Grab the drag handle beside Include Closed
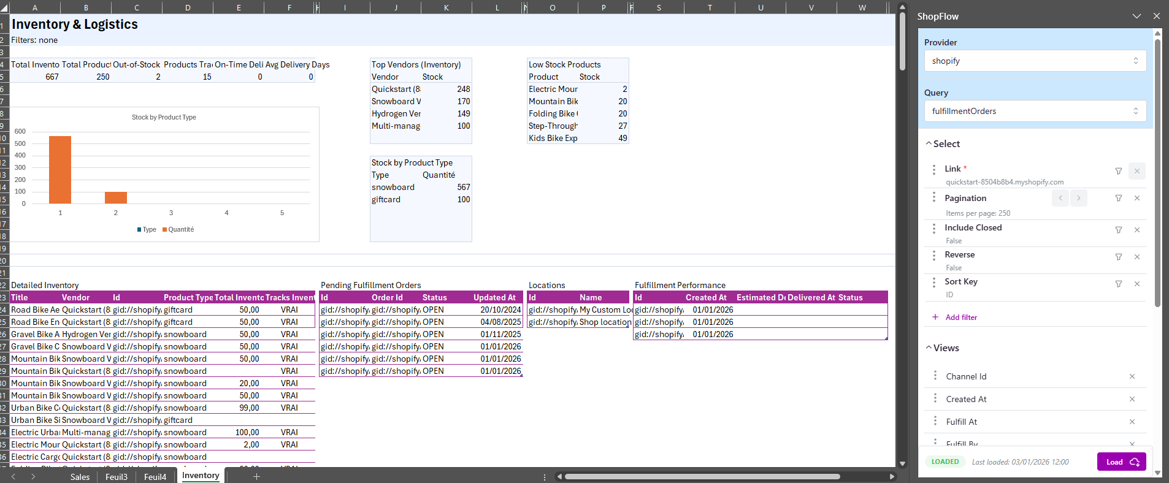Screen dimensions: 1169x483 (x=934, y=228)
